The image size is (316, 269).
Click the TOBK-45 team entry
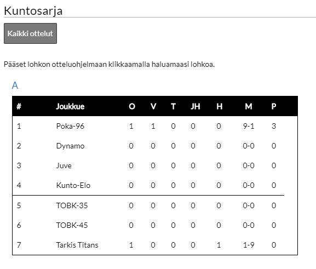click(72, 225)
